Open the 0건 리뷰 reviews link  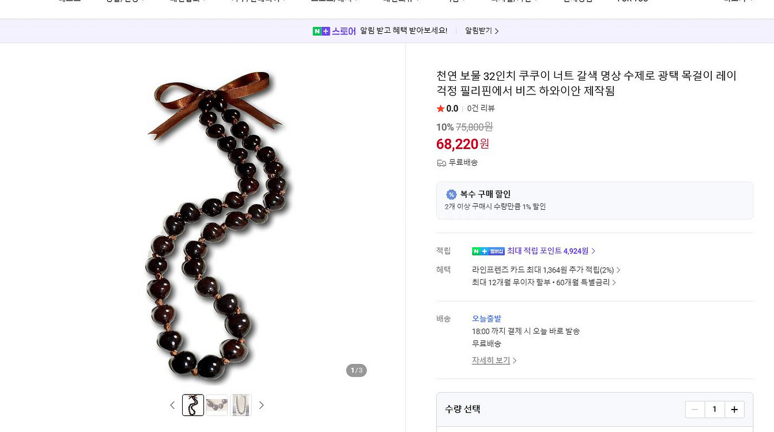481,108
